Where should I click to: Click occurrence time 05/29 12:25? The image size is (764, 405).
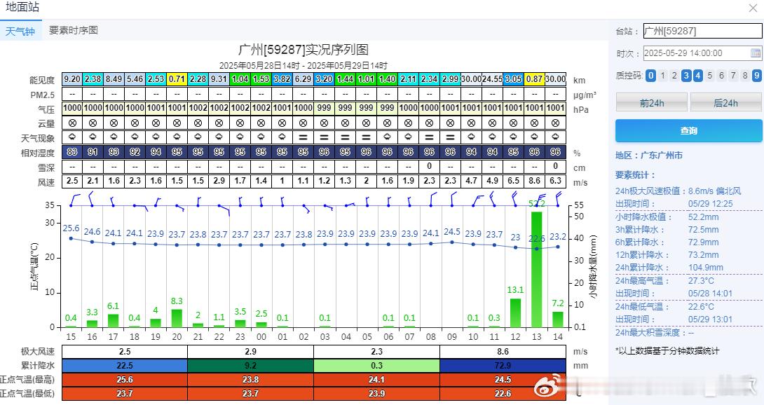(x=711, y=204)
